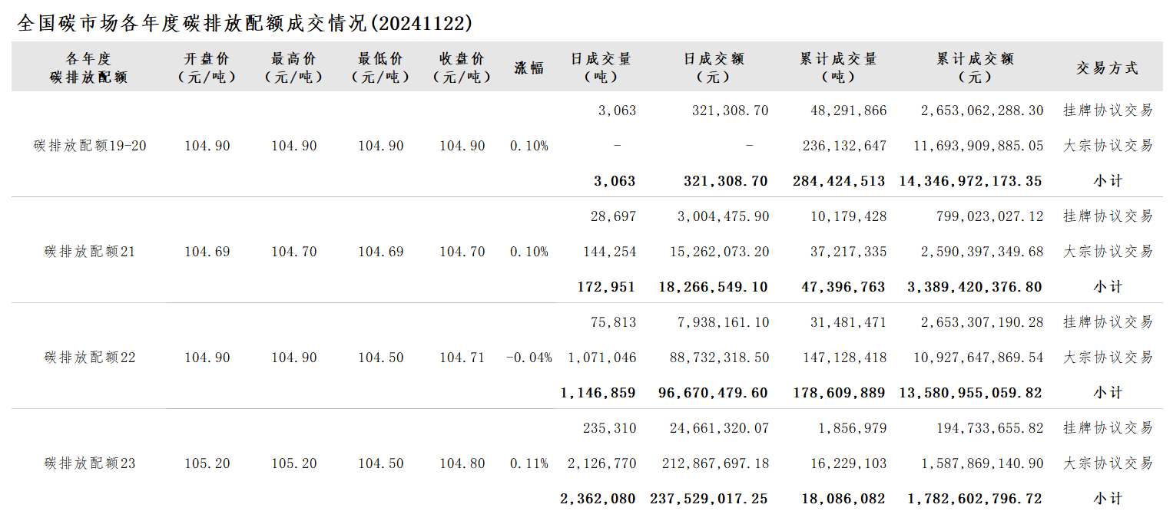Select the 碳排放配额19-20 row label
This screenshot has width=1173, height=511.
pos(90,146)
